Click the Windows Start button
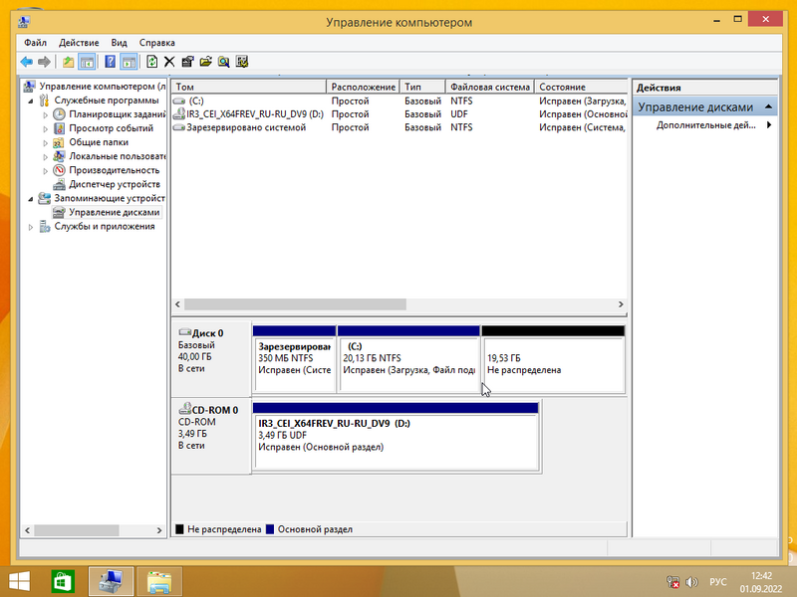The width and height of the screenshot is (797, 597). [x=19, y=581]
